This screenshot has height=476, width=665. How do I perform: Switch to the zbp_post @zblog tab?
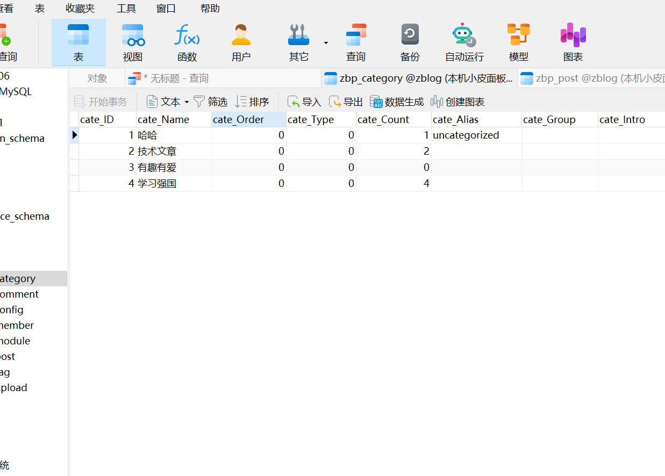point(591,78)
